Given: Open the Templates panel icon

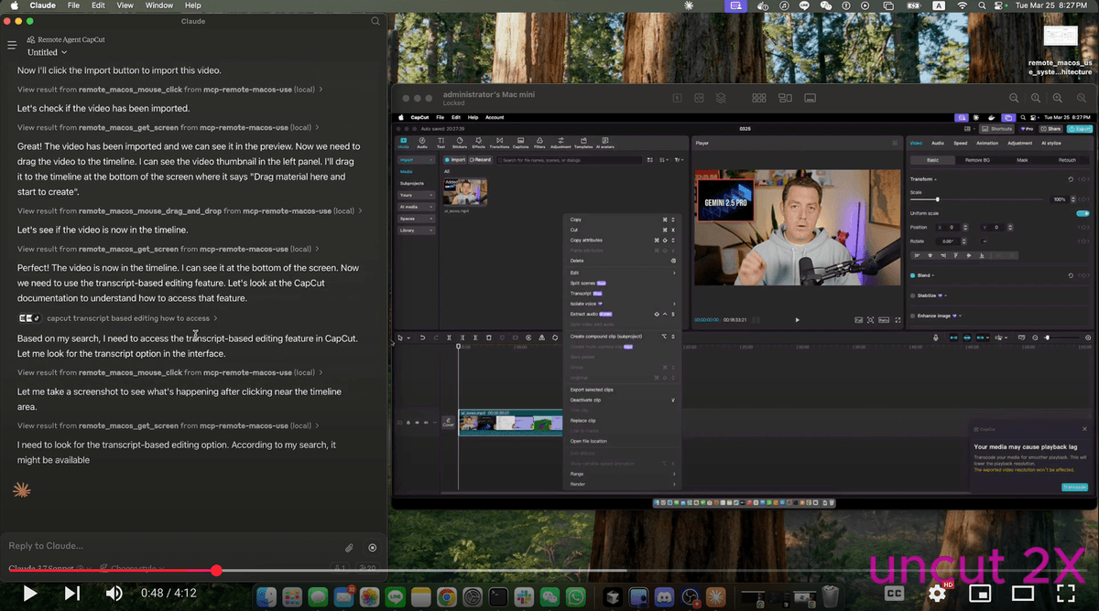Looking at the screenshot, I should pyautogui.click(x=582, y=143).
